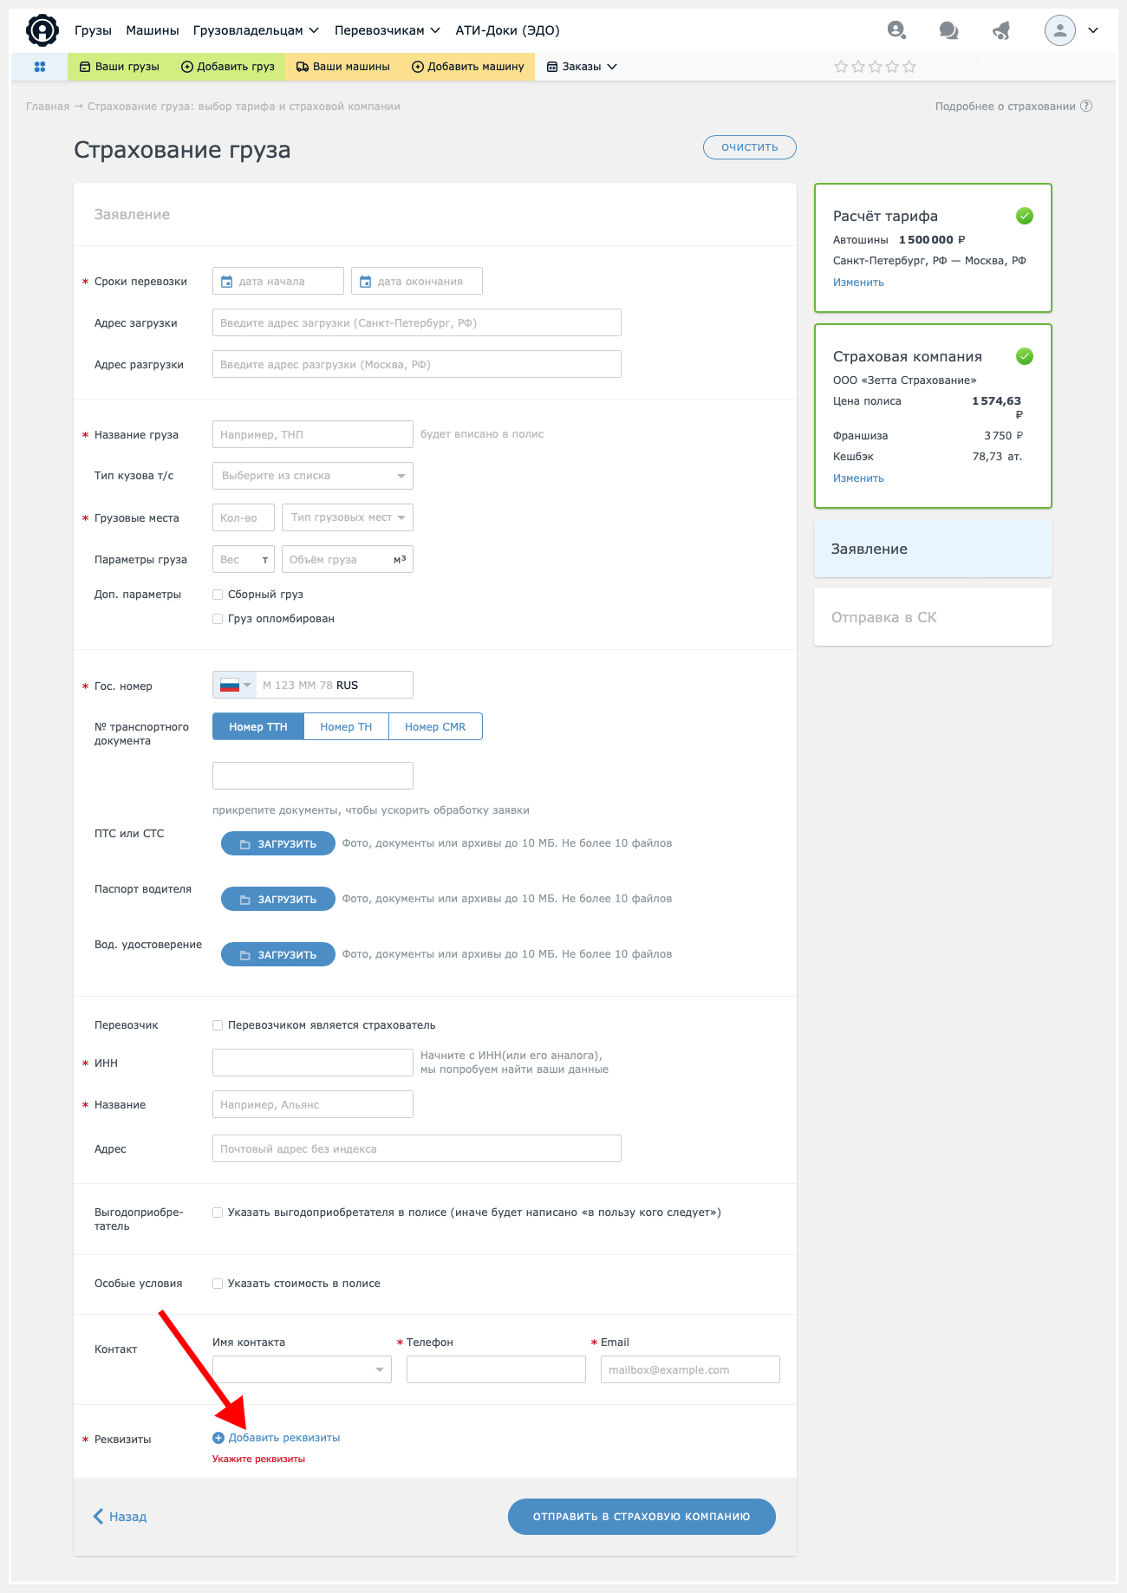Open Ваши грузы toolbar item
Viewport: 1127px width, 1593px height.
point(120,67)
